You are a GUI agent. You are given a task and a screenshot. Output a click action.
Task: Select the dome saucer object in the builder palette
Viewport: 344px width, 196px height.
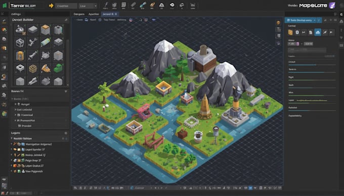tap(20, 30)
